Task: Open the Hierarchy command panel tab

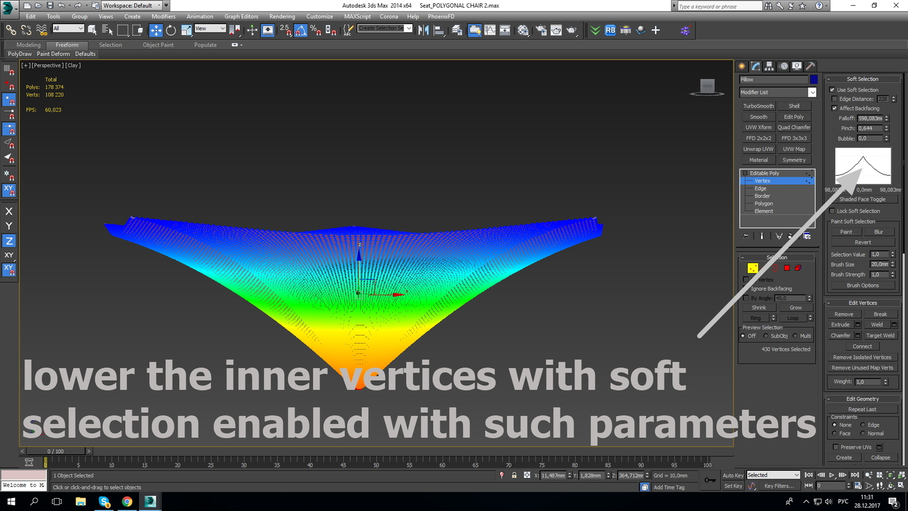Action: (x=769, y=66)
